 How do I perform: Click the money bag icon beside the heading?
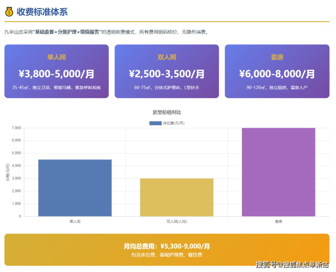click(9, 12)
